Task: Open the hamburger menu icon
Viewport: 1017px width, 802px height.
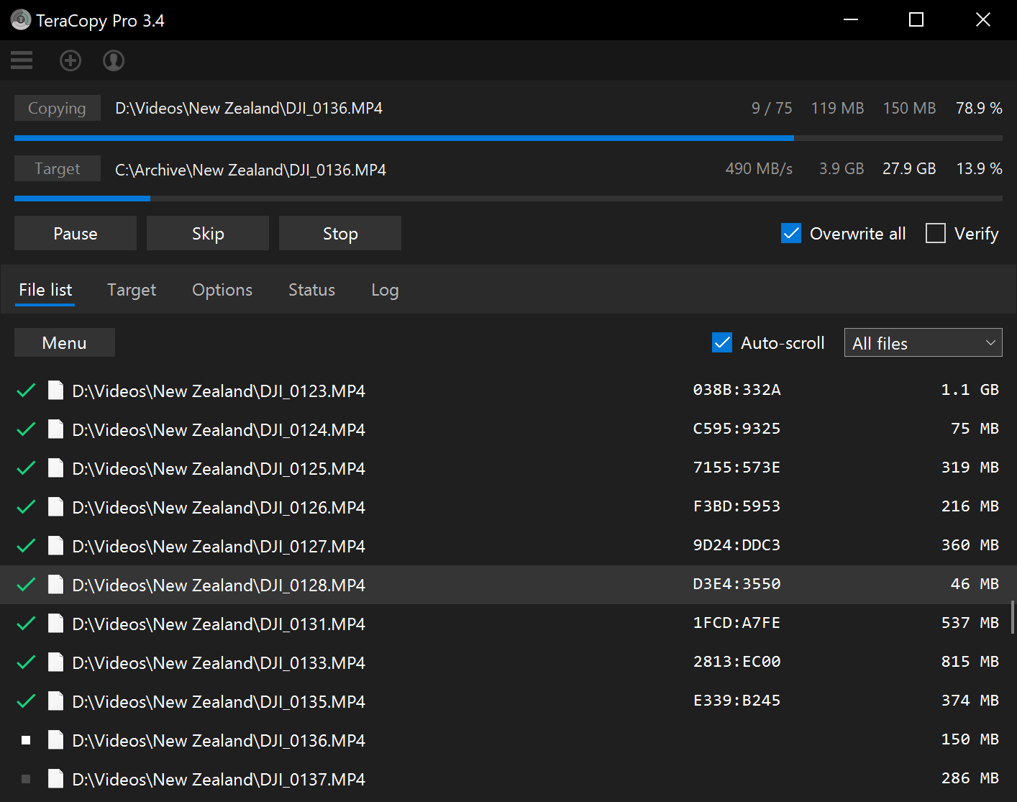Action: coord(21,60)
